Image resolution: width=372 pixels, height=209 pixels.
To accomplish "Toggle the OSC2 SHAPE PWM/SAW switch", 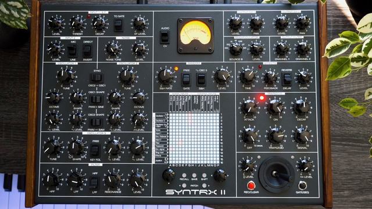I will [x=96, y=122].
